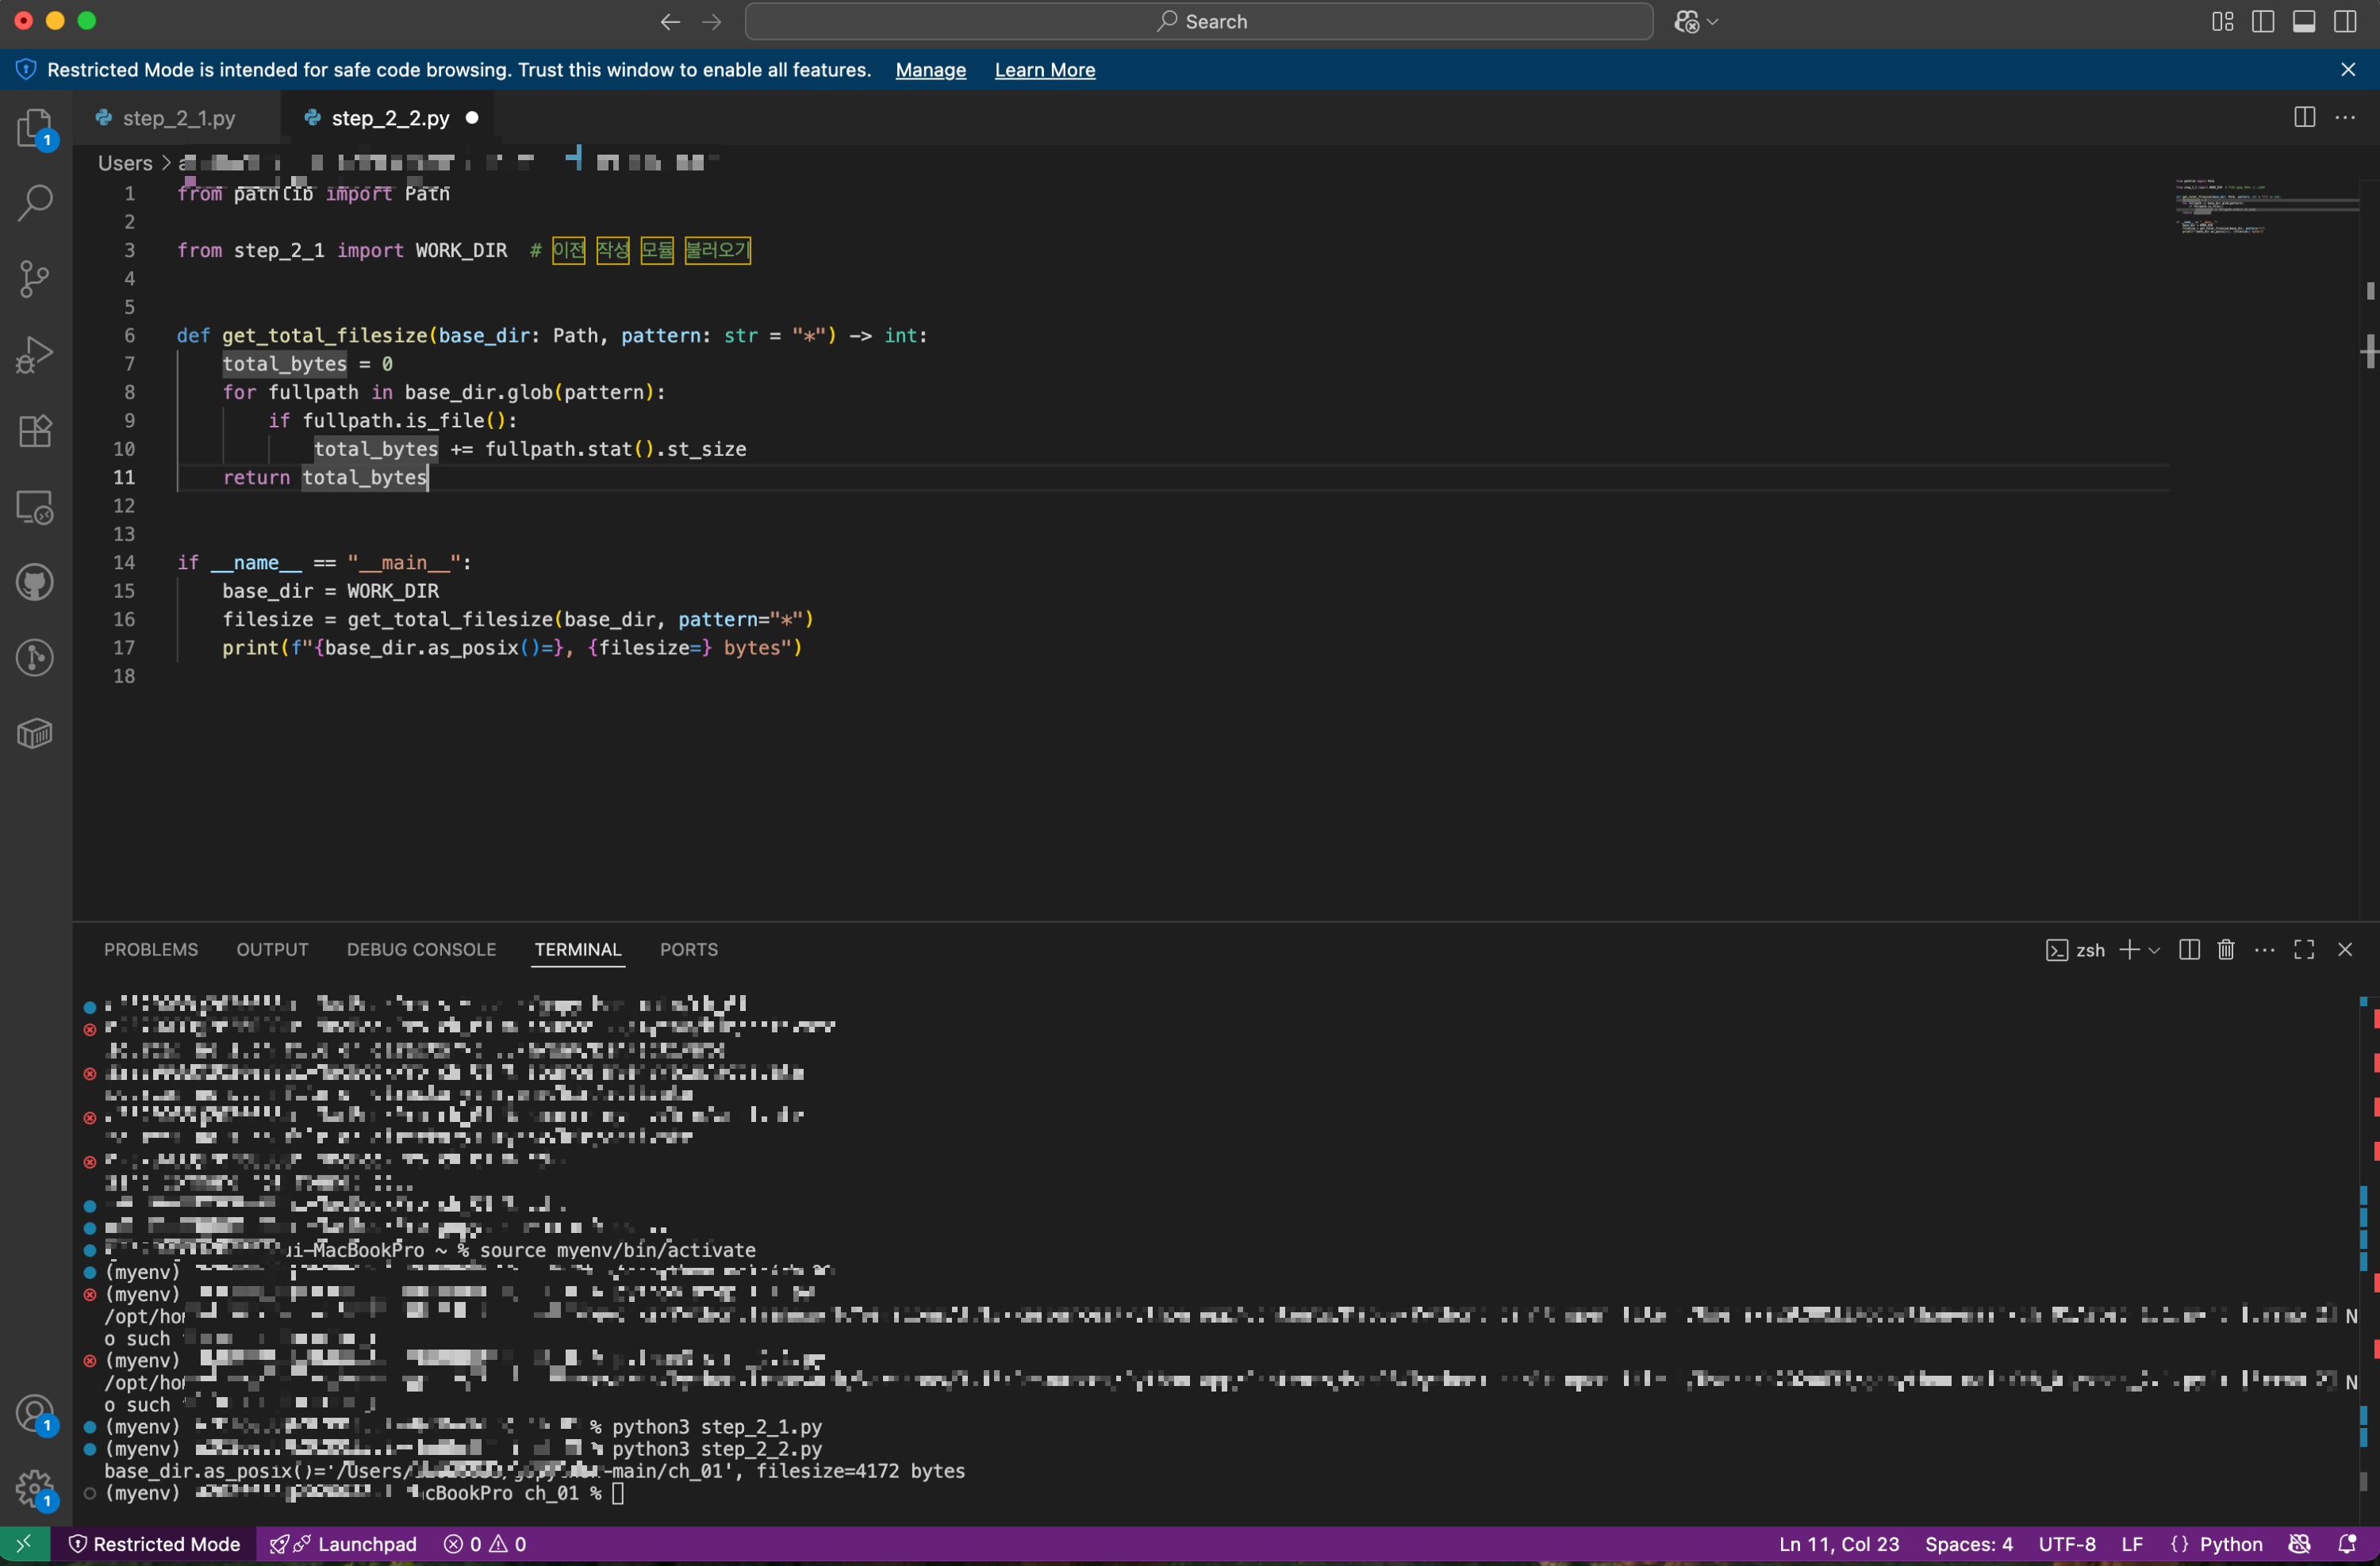Viewport: 2380px width, 1566px height.
Task: Open the Explorer view in activity bar
Action: (35, 128)
